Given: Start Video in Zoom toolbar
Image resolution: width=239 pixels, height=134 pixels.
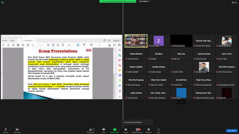Looking at the screenshot, I should 17,130.
